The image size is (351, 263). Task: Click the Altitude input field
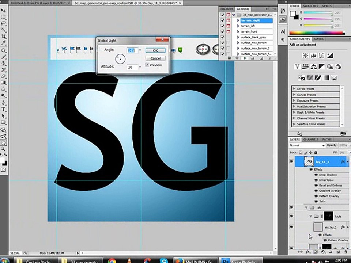(x=132, y=67)
